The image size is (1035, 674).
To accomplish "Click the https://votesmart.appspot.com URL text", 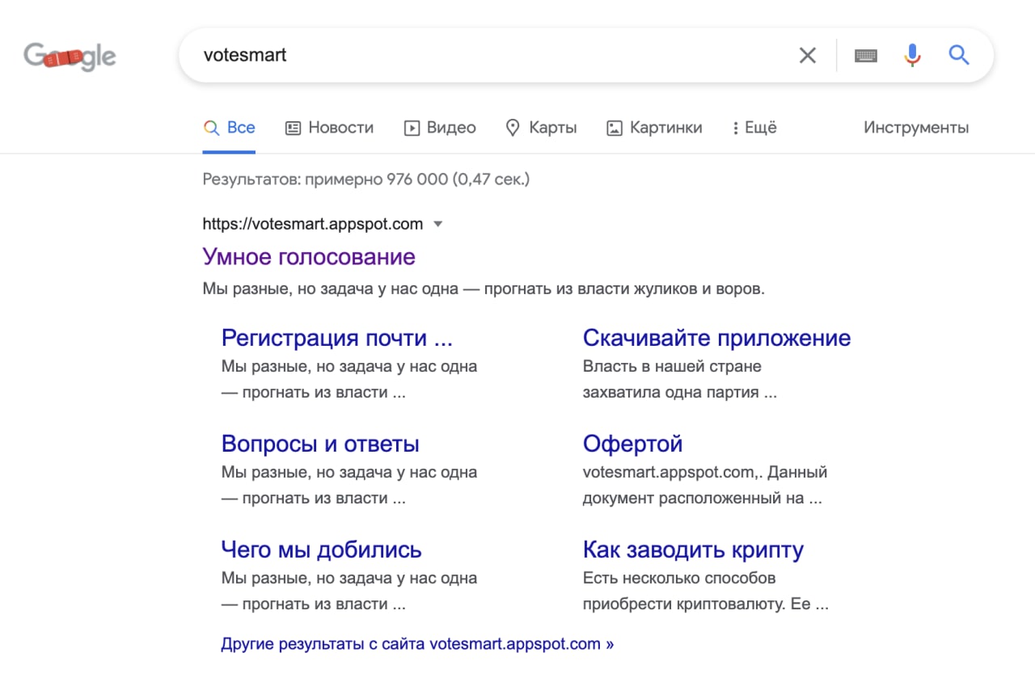I will point(313,224).
